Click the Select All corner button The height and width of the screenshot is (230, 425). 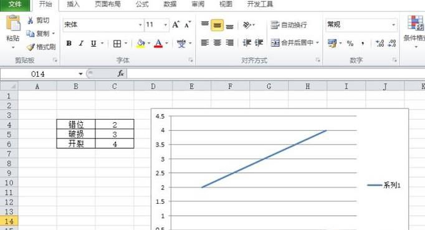[9, 86]
